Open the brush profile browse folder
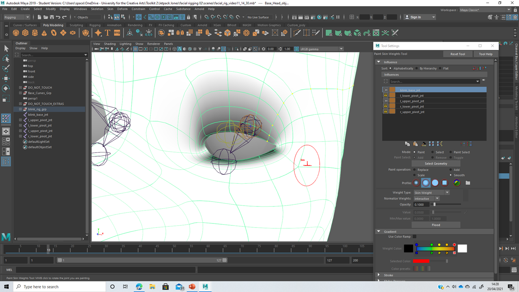This screenshot has height=292, width=519. (x=468, y=183)
